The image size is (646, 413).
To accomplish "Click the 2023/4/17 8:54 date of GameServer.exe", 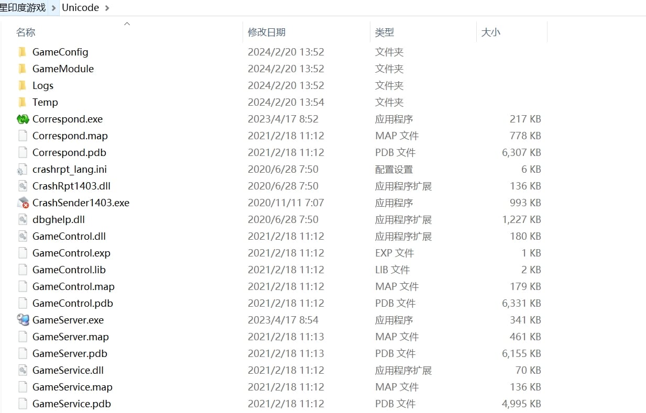I will [x=283, y=320].
